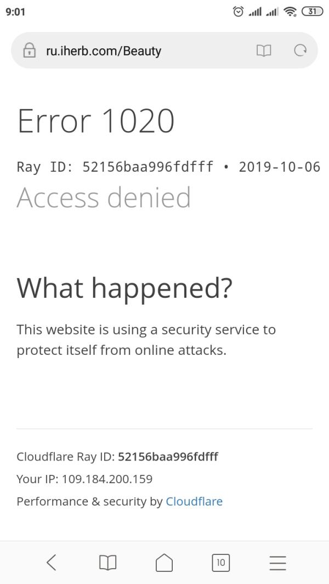Open reader mode book icon in address bar

click(x=264, y=50)
